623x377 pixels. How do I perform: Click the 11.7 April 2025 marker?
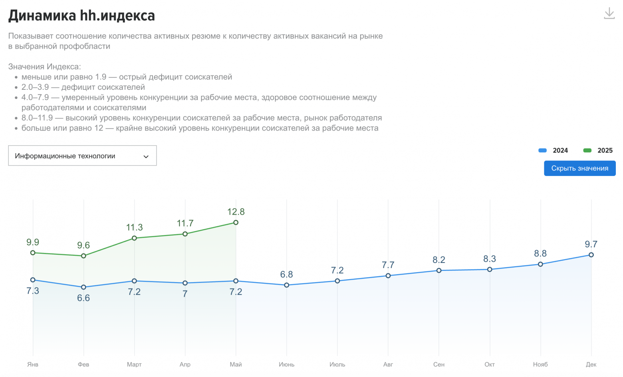[x=185, y=234]
